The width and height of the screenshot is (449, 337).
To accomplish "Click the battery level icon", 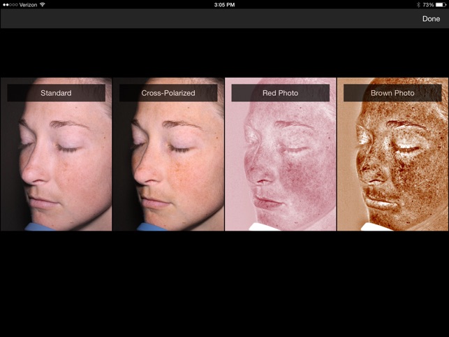I will [x=441, y=5].
